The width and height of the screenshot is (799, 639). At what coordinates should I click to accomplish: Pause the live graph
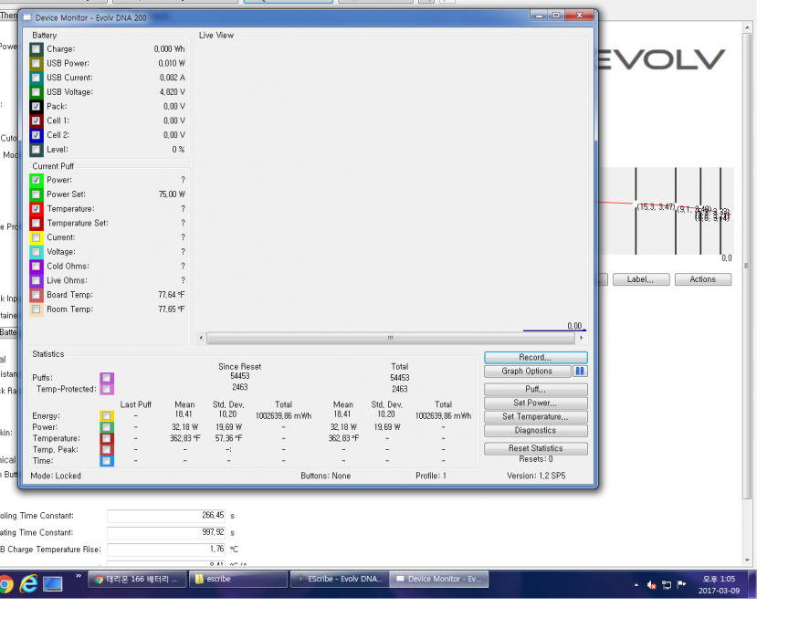tap(580, 372)
